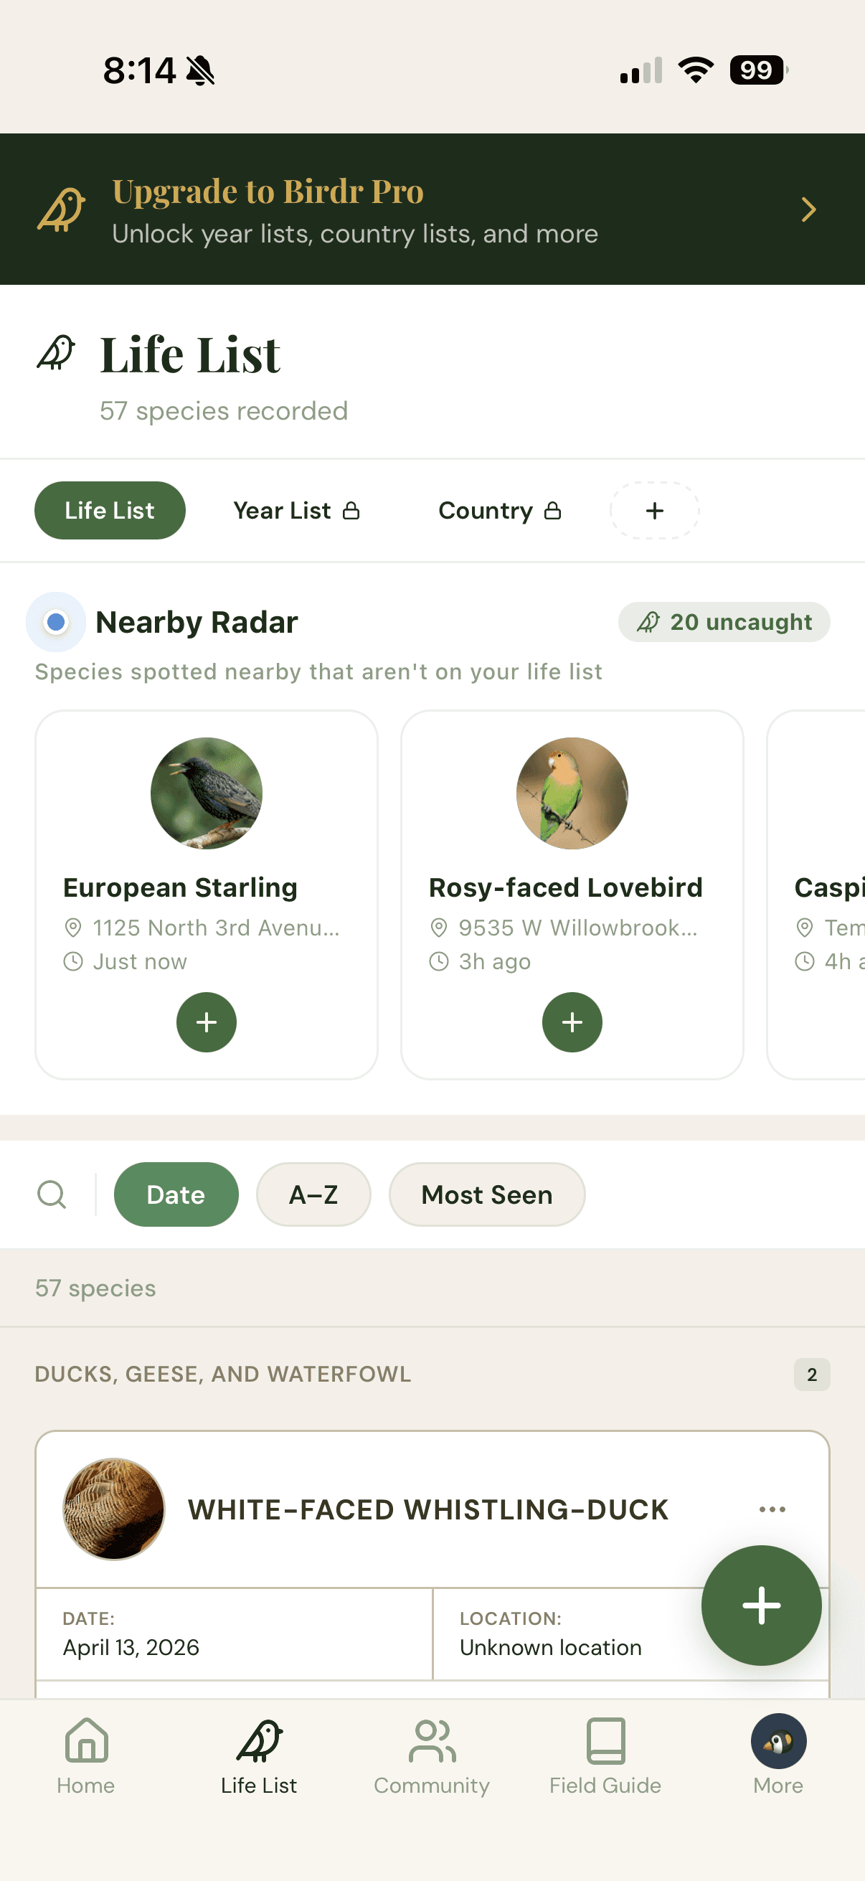Screen dimensions: 865x1881
Task: Add Rosy-faced Lovebird via its plus control
Action: (x=572, y=1022)
